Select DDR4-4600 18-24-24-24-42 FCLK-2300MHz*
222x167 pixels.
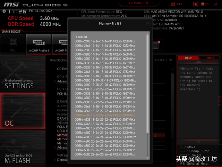click(x=105, y=137)
